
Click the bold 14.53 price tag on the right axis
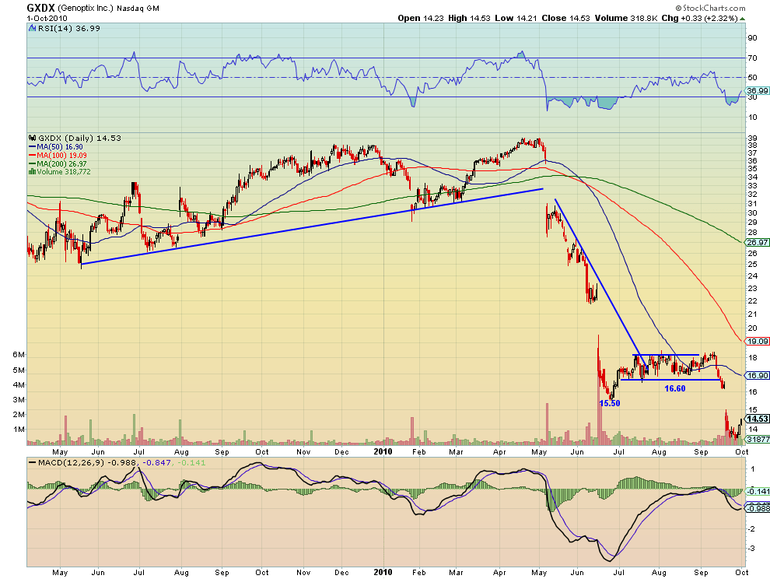click(757, 419)
